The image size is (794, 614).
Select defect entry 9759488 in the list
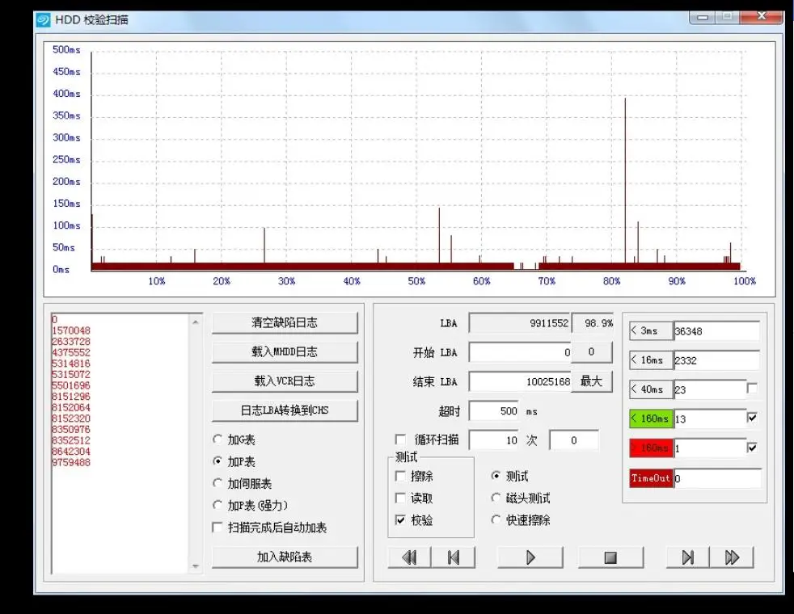[71, 462]
